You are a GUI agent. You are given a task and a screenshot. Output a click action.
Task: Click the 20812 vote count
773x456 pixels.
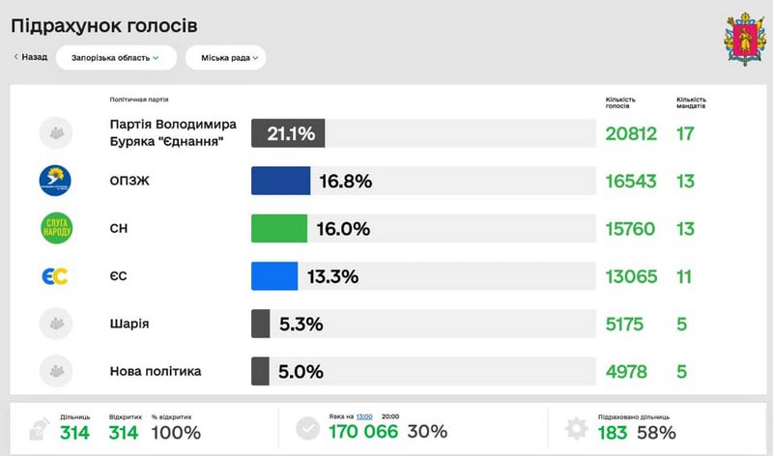coord(631,133)
